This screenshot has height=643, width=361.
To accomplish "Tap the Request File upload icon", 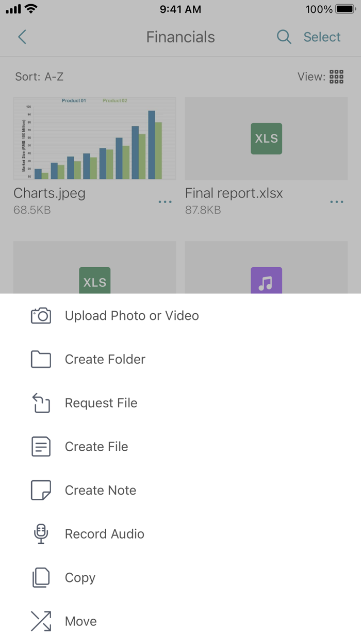I will click(41, 403).
